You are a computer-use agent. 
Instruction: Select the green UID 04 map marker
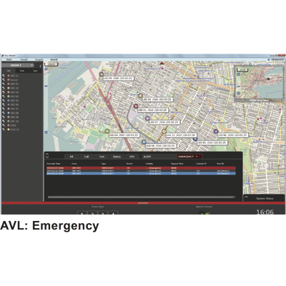tap(107, 132)
